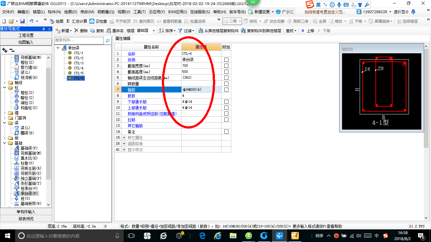The height and width of the screenshot is (242, 431).
Task: Click the undo arrow icon
Action: click(x=32, y=21)
